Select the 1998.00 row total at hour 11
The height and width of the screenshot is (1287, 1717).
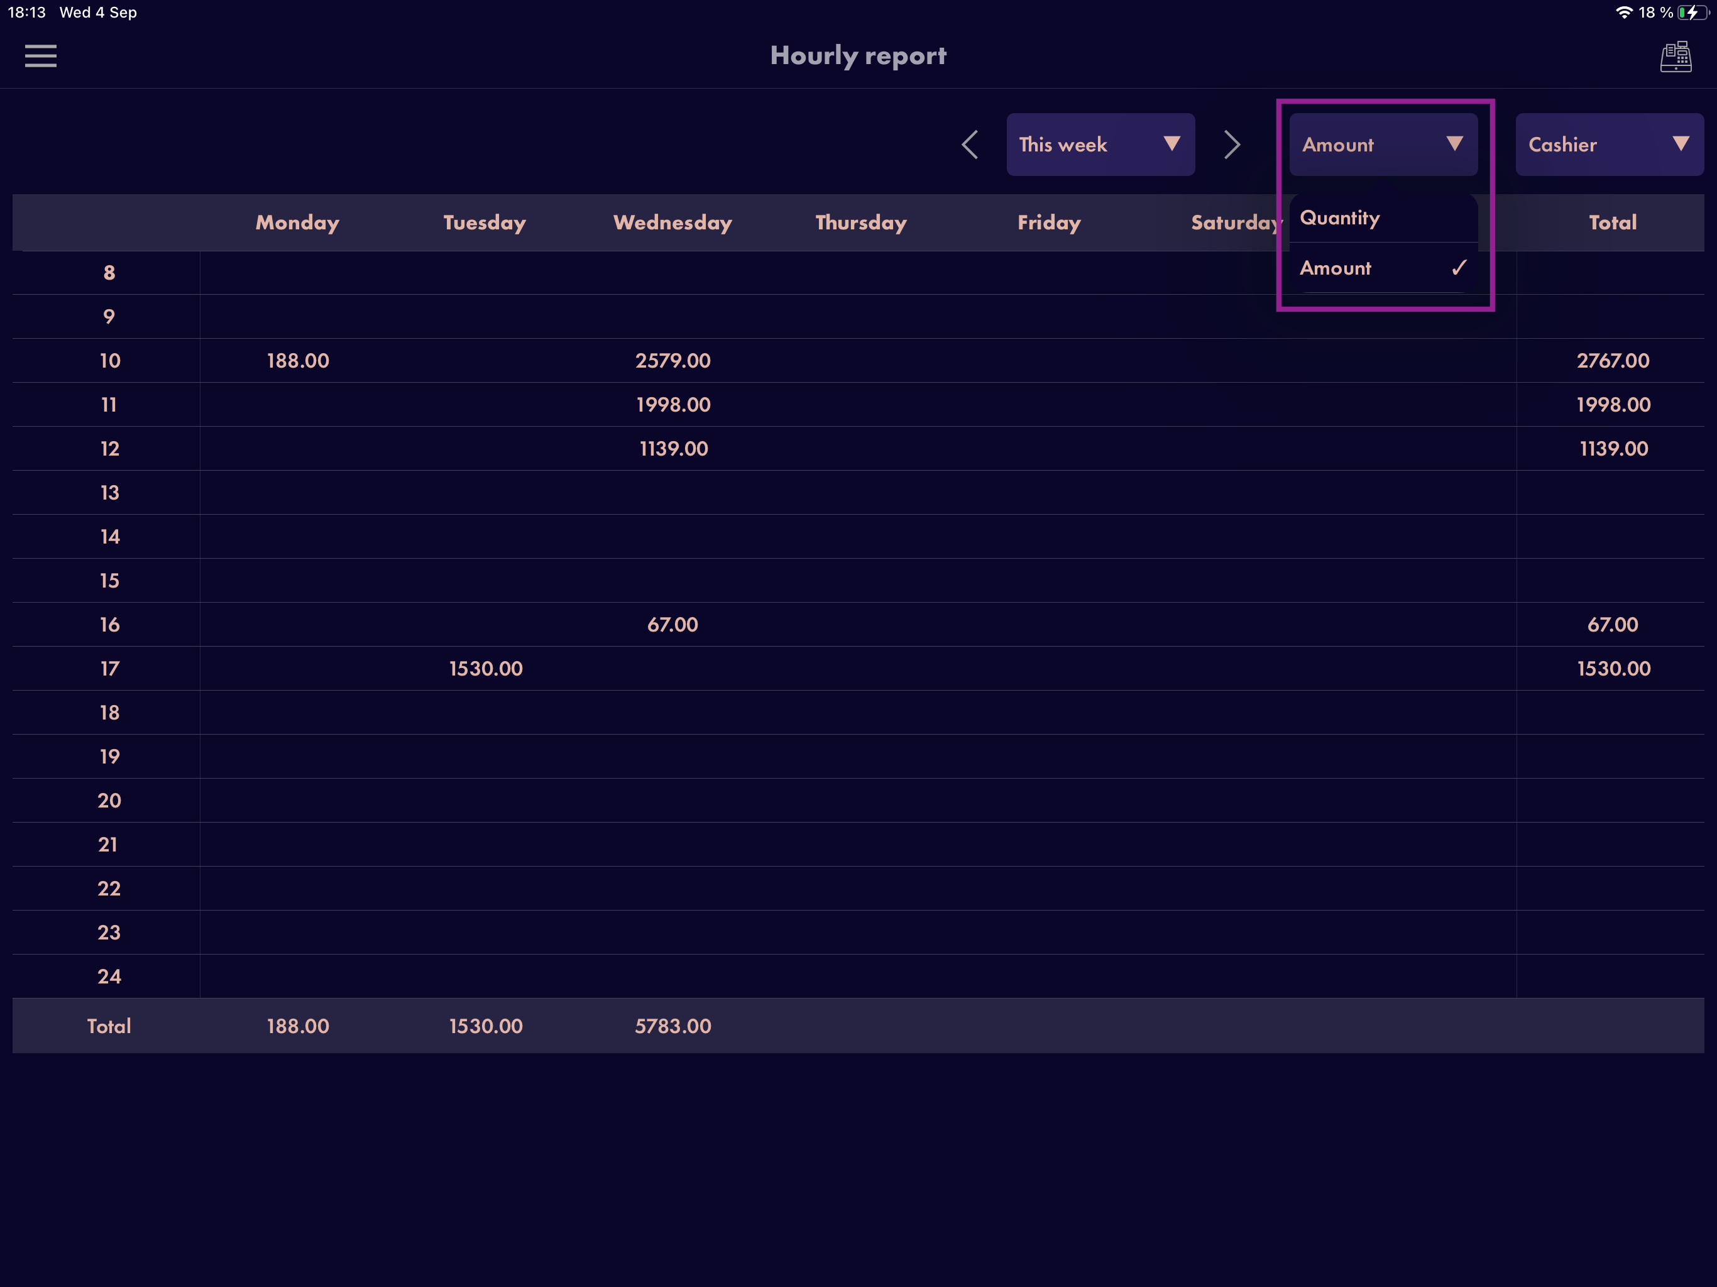click(x=1614, y=405)
